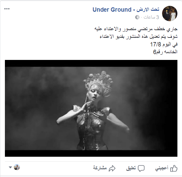Image resolution: width=182 pixels, height=177 pixels.
Task: Click the مشاركة share button label
Action: [100, 168]
